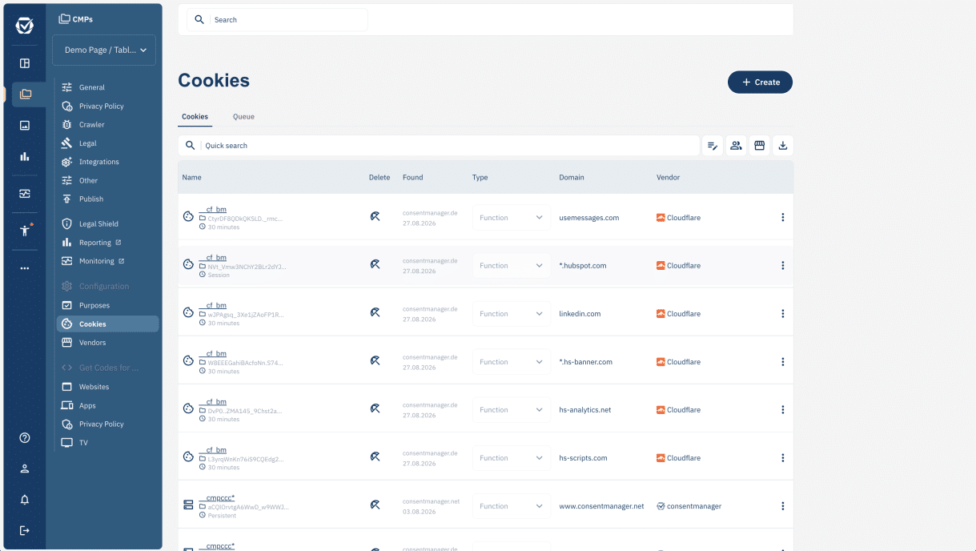Open the __cf_bm cookie for hs-analytics.net

click(x=212, y=402)
